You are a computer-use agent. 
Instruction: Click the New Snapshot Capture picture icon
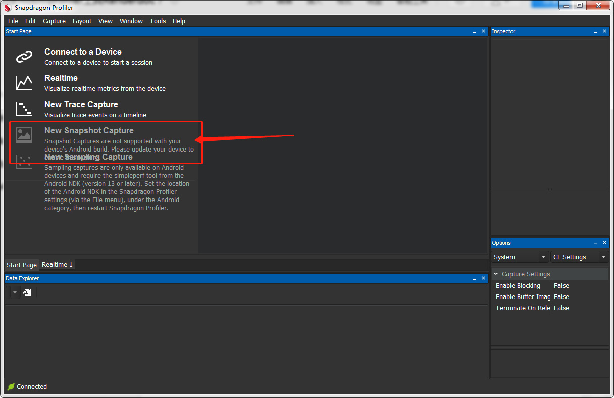coord(24,135)
